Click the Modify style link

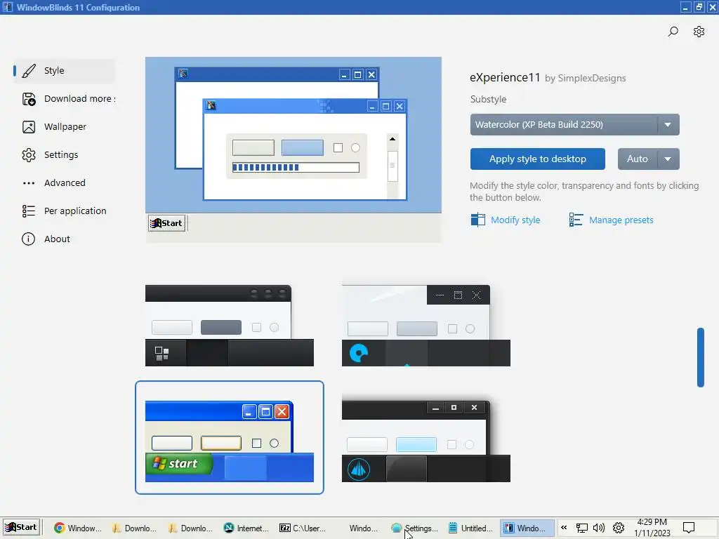coord(515,220)
